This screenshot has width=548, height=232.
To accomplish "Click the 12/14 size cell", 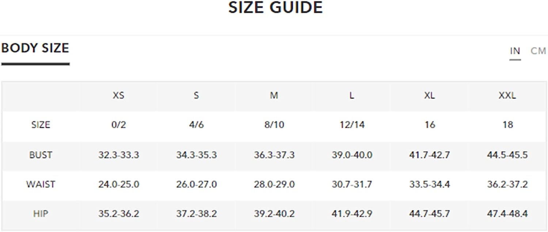I will (352, 125).
